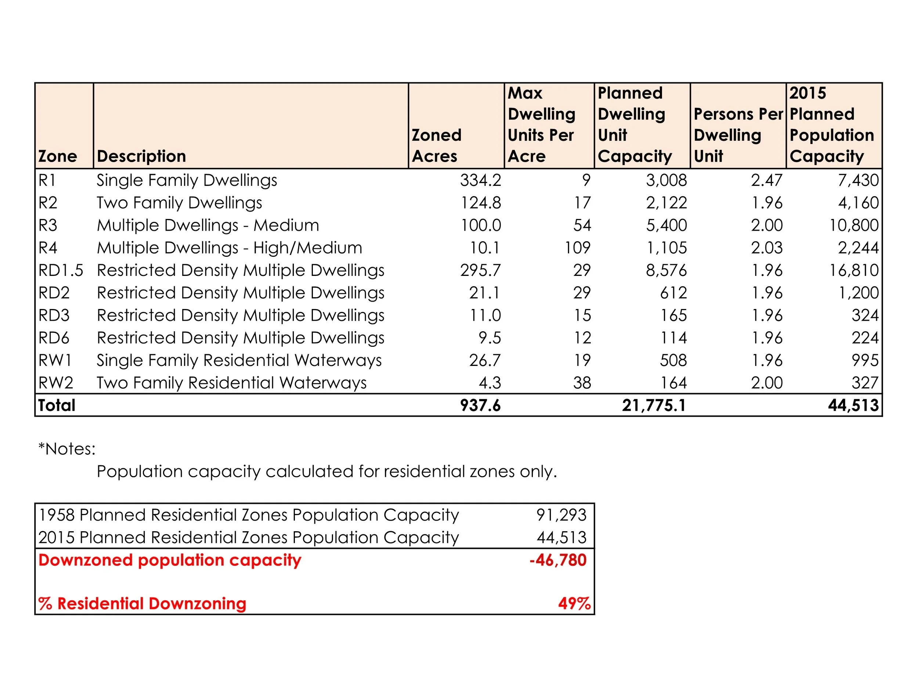Click the R1 Single Family Dwellings row
Image resolution: width=918 pixels, height=676 pixels.
(x=459, y=180)
